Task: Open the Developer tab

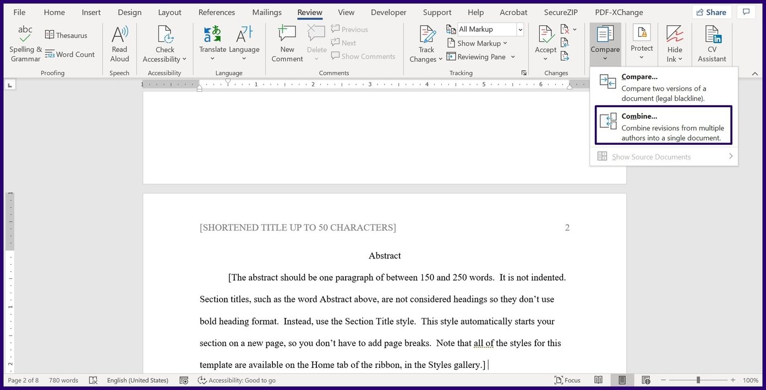Action: click(388, 12)
